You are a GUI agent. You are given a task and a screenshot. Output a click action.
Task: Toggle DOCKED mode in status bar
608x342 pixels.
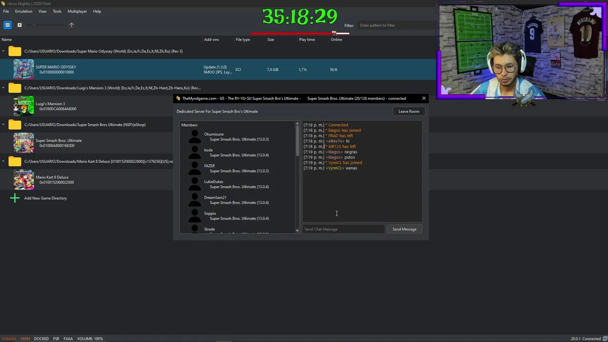41,339
